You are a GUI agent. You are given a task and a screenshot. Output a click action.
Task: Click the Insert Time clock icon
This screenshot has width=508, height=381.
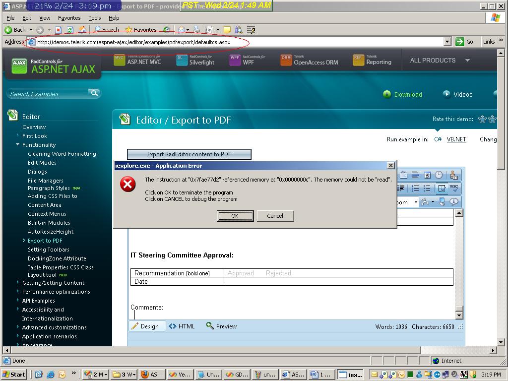(439, 175)
